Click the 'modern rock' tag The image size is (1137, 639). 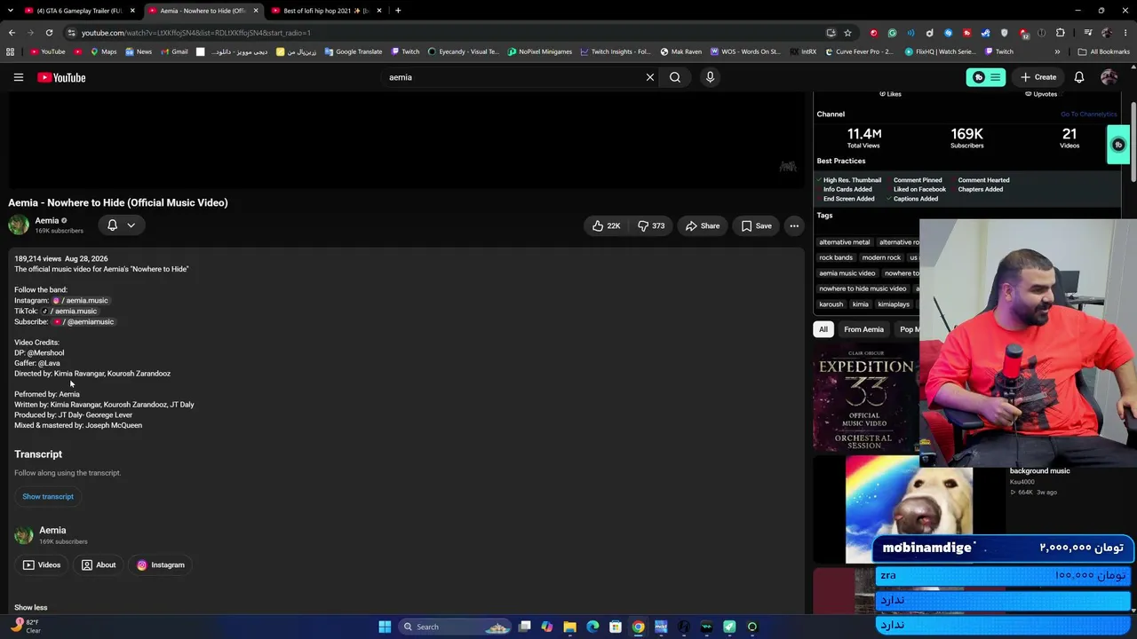881,257
